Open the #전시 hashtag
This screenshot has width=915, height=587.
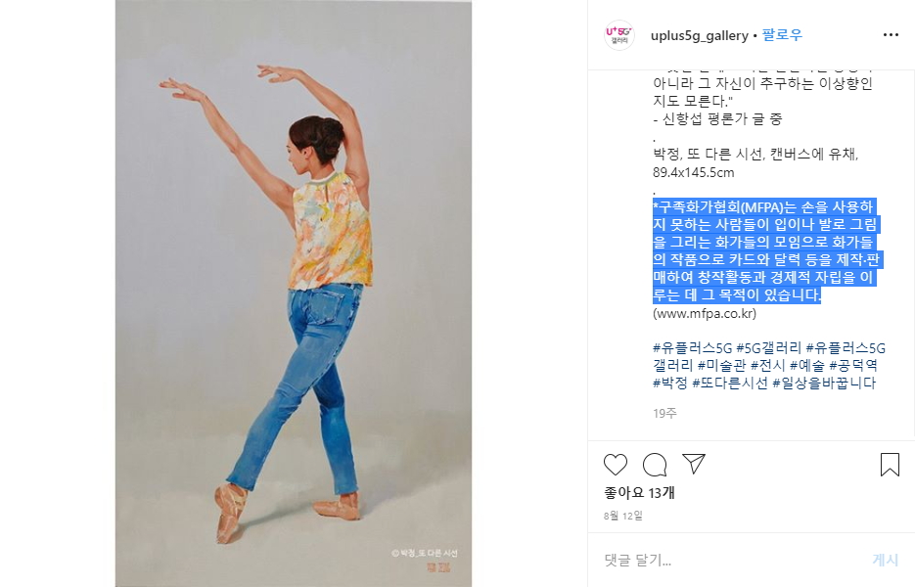(768, 366)
